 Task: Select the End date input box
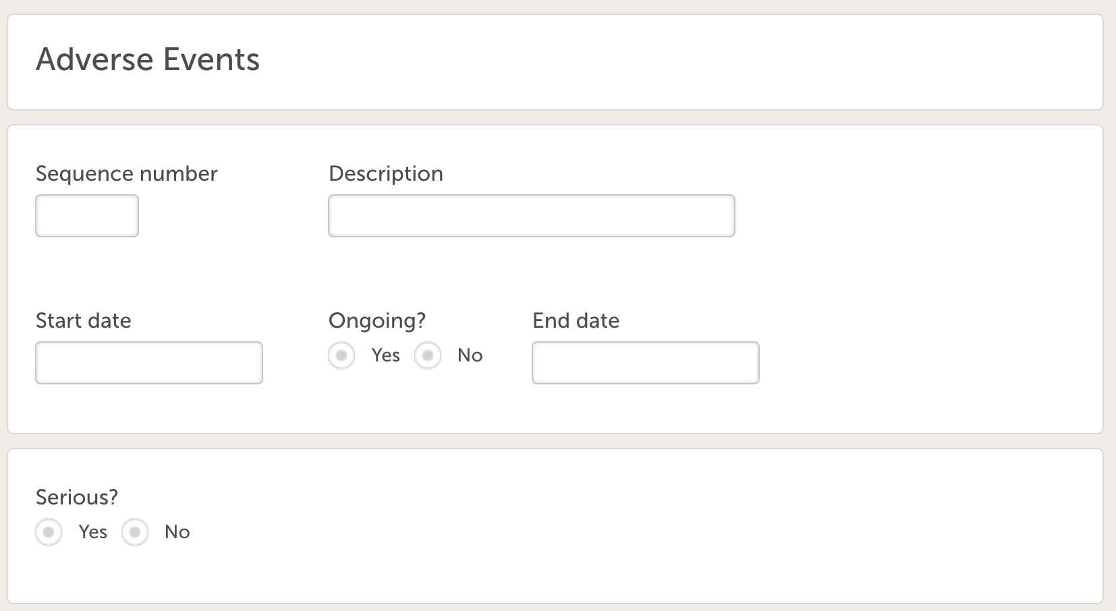coord(645,363)
